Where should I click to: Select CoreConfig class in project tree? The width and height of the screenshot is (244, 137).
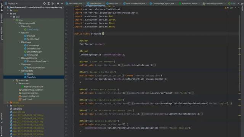pos(33,30)
